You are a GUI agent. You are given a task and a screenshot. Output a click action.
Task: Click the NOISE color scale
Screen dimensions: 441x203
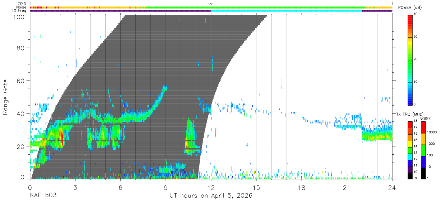(x=423, y=150)
